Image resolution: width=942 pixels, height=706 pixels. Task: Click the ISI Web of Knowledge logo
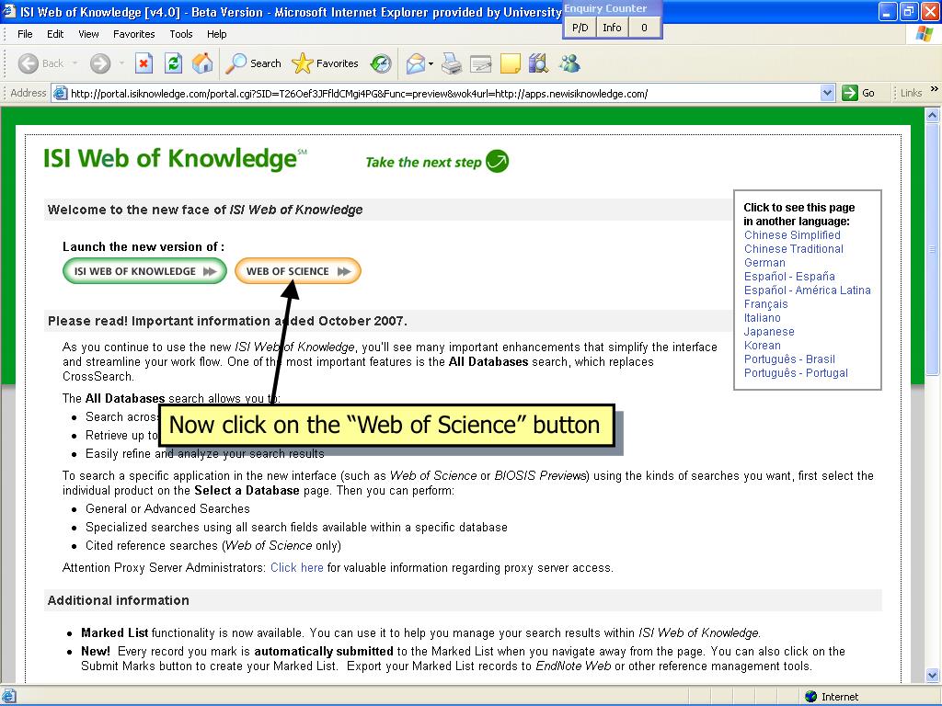(x=175, y=159)
